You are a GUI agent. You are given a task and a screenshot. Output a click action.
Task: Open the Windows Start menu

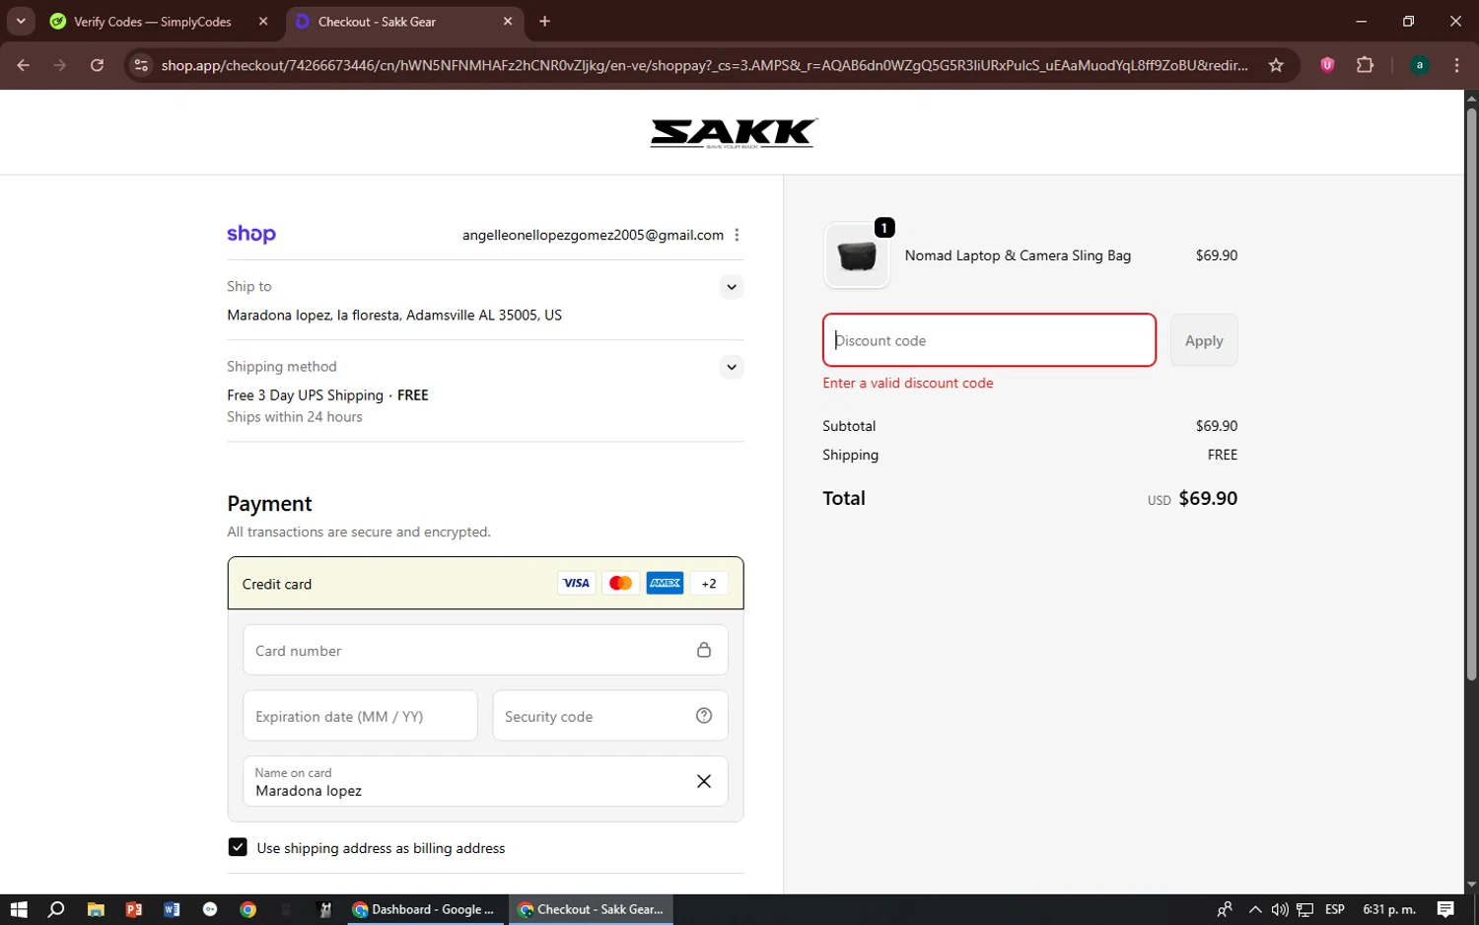19,909
